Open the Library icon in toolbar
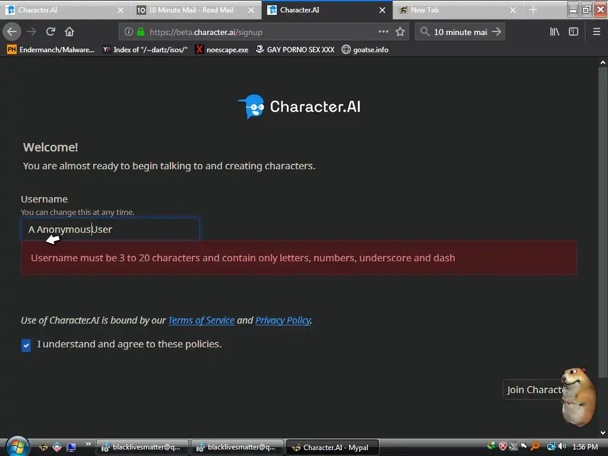The image size is (608, 456). (x=555, y=32)
